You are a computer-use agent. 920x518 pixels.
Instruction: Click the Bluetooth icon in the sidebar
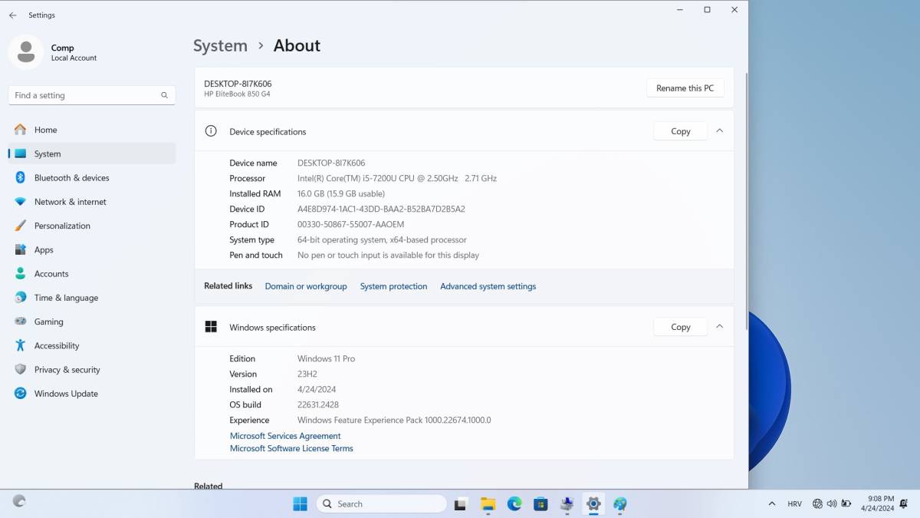point(20,177)
